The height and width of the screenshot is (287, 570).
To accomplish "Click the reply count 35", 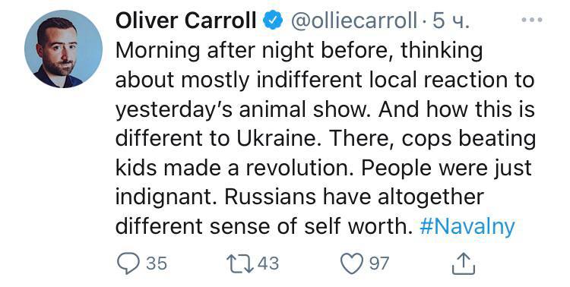I will tap(157, 263).
